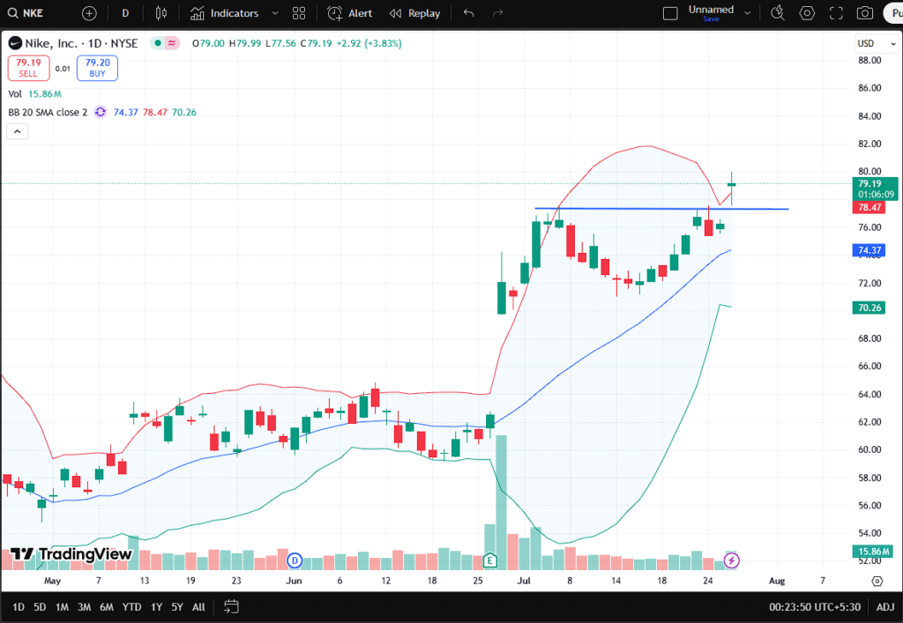Click the 15.86M volume axis label
Viewport: 903px width, 623px height.
[873, 551]
